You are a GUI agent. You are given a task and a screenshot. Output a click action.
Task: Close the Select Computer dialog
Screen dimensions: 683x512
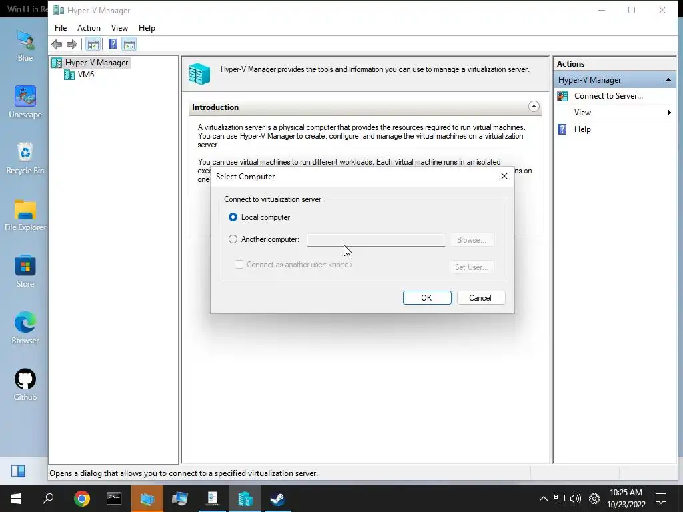[x=504, y=176]
